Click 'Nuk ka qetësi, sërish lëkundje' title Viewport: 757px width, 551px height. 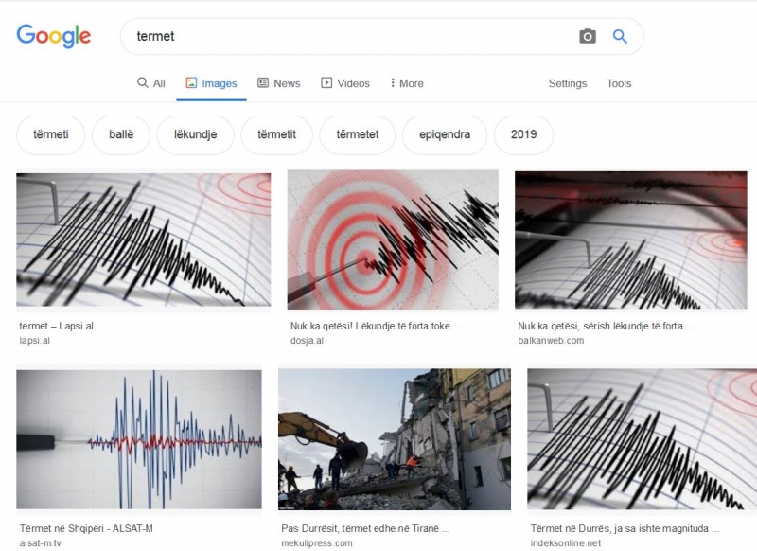pyautogui.click(x=606, y=326)
